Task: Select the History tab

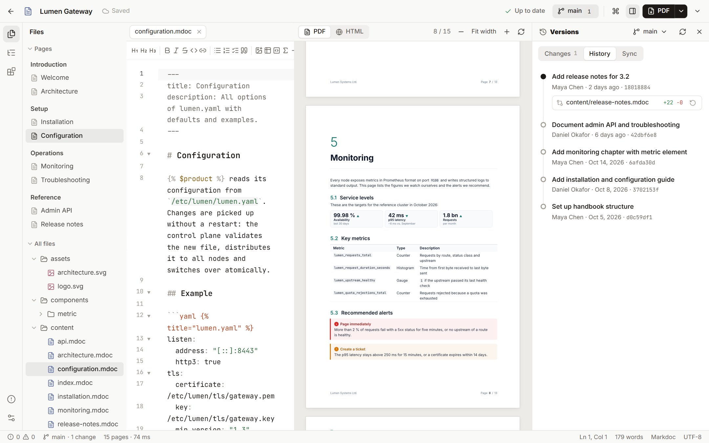Action: (x=599, y=53)
